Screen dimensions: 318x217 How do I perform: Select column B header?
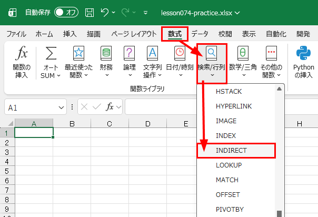point(72,123)
